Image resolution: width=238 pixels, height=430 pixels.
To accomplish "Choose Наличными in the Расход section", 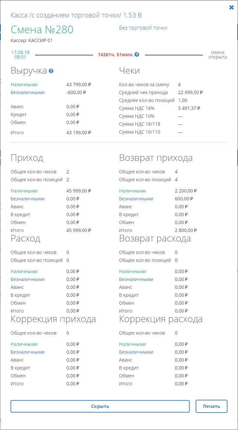I will [24, 271].
